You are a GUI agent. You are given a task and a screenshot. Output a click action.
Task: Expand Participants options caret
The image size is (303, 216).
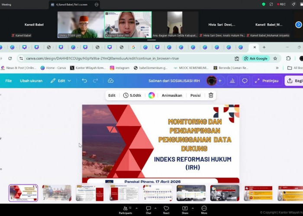click(137, 208)
